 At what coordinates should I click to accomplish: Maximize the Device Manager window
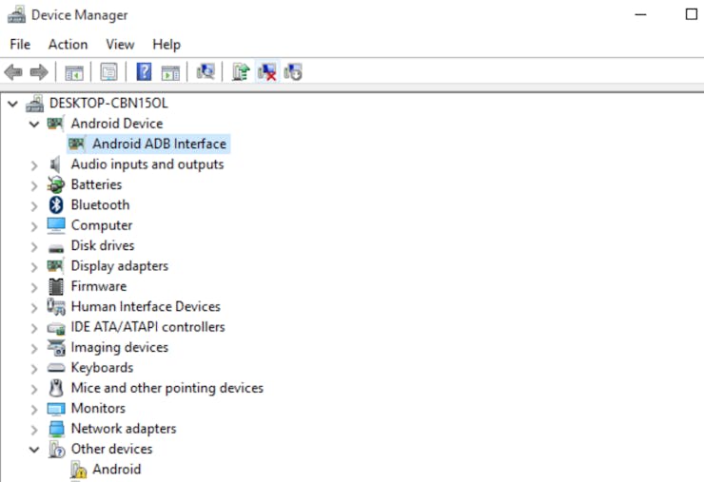[x=692, y=14]
